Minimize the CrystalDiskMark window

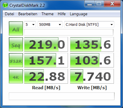[89, 4]
